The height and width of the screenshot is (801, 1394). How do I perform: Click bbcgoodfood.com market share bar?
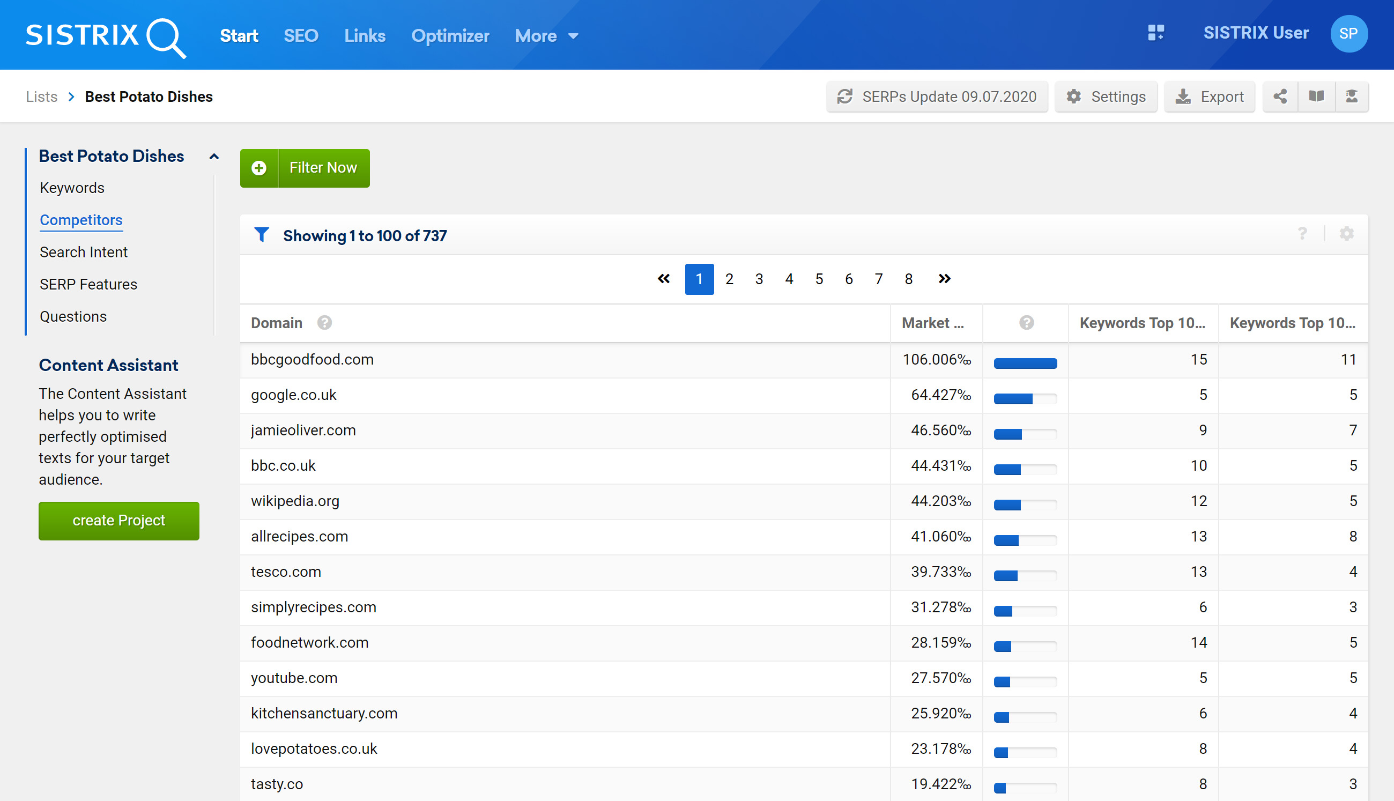tap(1026, 363)
